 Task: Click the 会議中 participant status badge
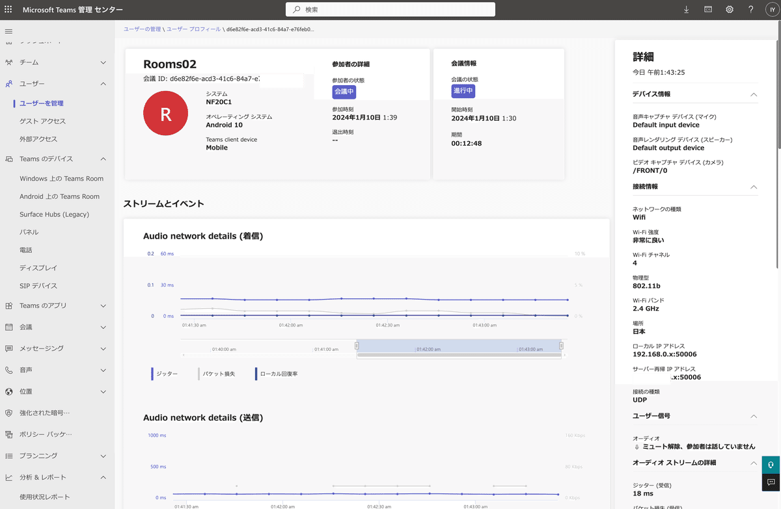coord(344,92)
